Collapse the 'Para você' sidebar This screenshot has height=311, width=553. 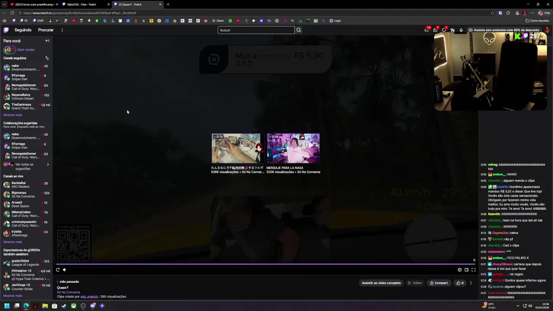pyautogui.click(x=47, y=41)
